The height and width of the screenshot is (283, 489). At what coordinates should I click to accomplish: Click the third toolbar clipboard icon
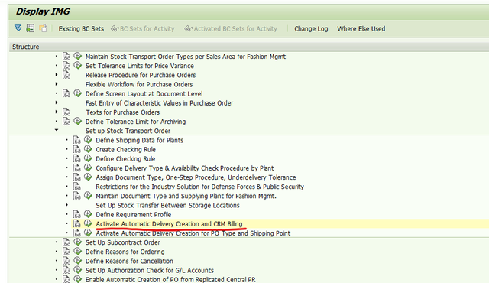click(43, 28)
